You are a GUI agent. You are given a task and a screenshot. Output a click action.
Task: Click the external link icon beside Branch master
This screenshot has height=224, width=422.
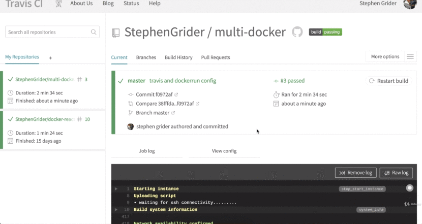[173, 113]
